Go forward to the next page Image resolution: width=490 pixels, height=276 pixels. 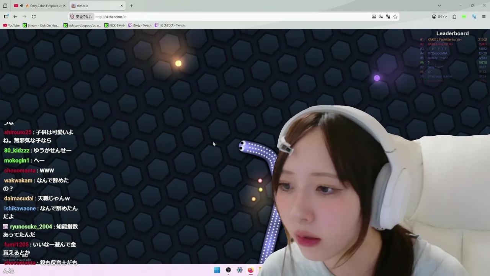point(24,16)
